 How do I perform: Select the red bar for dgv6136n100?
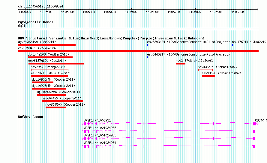47,45
